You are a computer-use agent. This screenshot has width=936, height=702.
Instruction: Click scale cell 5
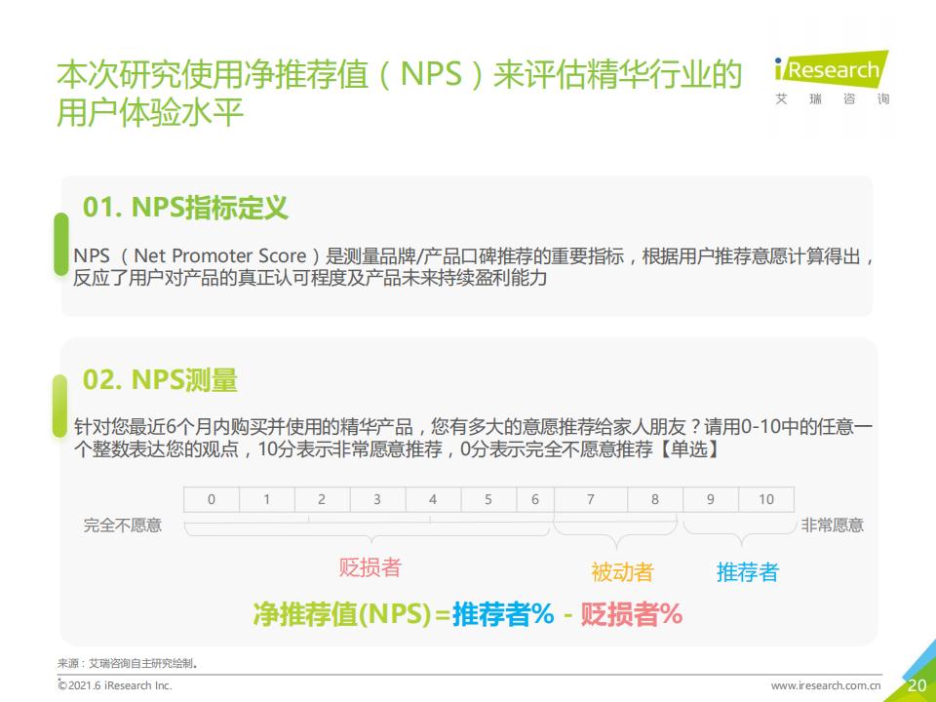[488, 499]
